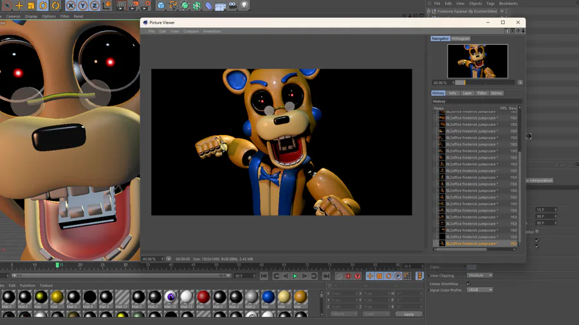579x325 pixels.
Task: Switch to the Stereo tab
Action: 496,93
